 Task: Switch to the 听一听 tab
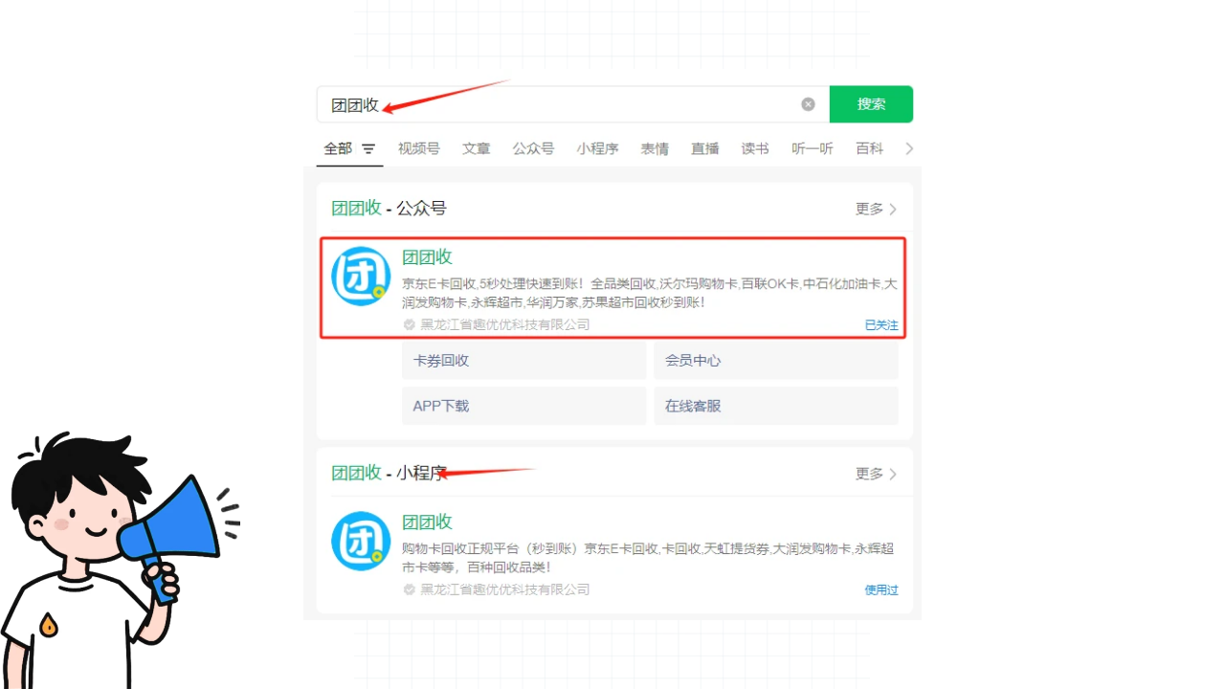[813, 148]
